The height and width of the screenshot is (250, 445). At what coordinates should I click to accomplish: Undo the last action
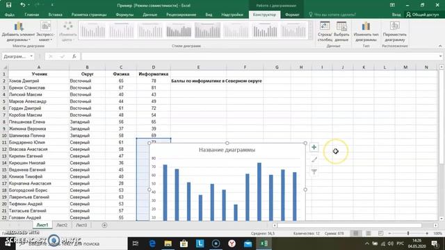point(23,5)
